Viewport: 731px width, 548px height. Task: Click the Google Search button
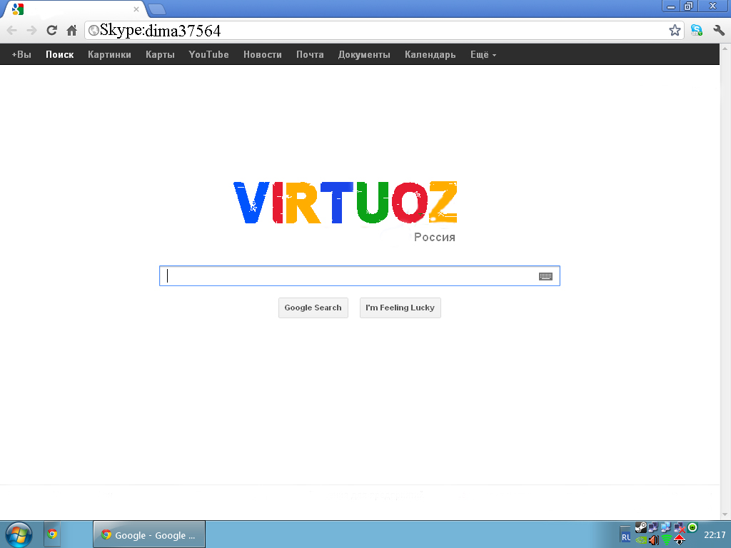click(x=313, y=308)
